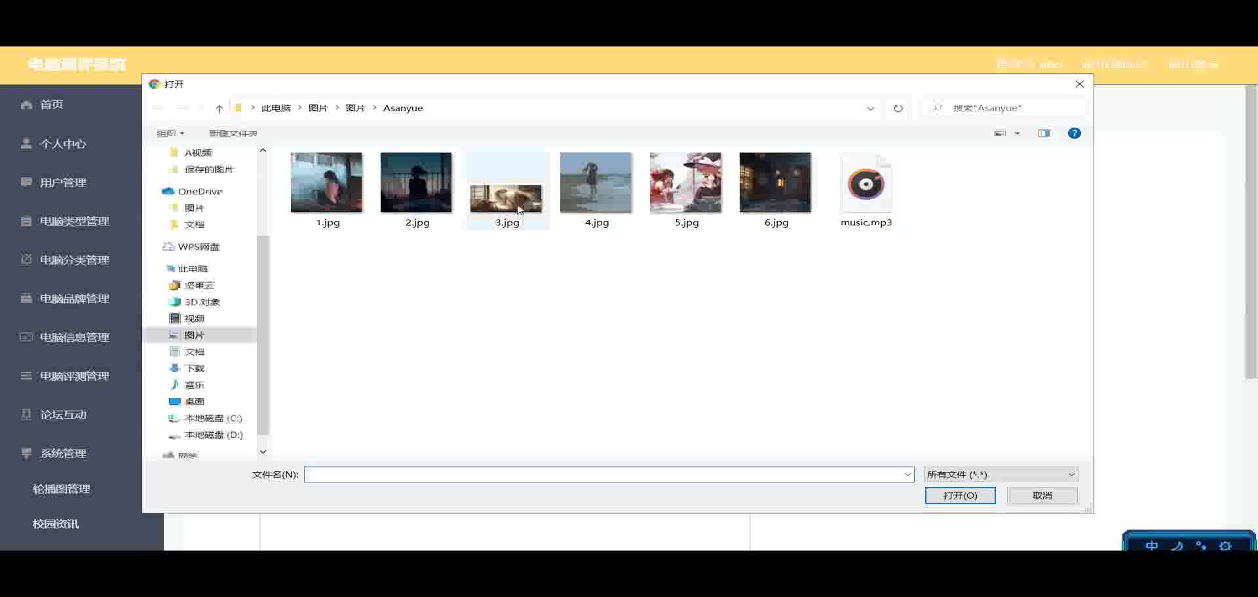Select 音乐 in the navigation tree
Viewport: 1258px width, 597px height.
coord(195,385)
